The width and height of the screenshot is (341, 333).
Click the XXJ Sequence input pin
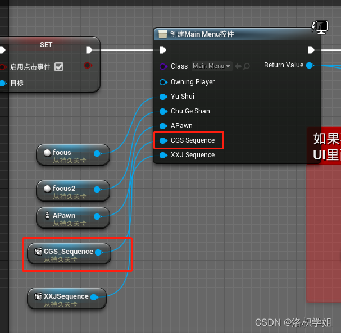[163, 155]
